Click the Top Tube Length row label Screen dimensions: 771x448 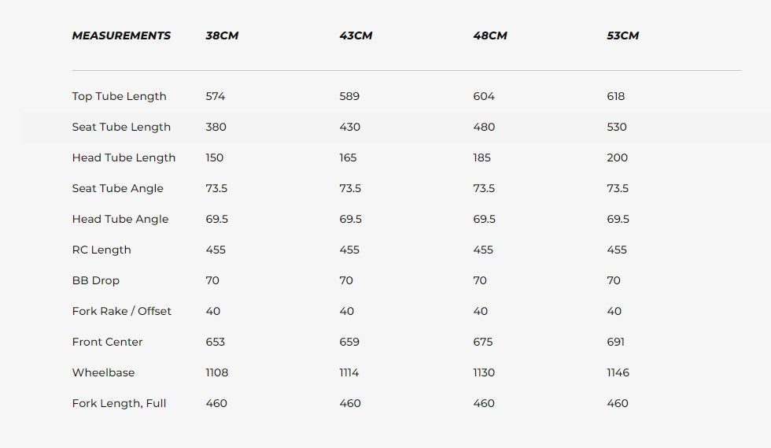point(119,96)
